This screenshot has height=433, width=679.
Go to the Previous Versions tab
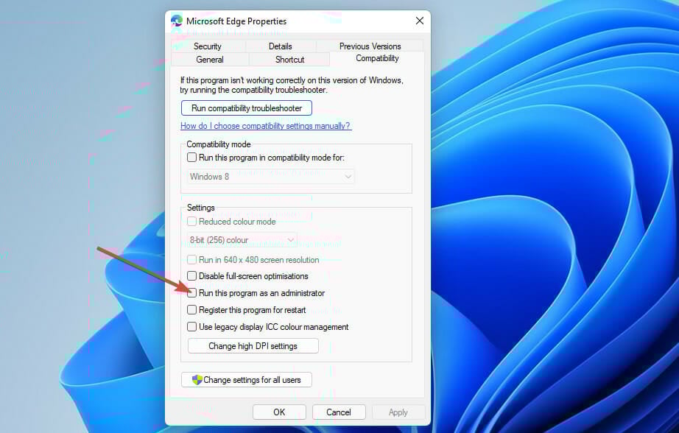(x=370, y=46)
